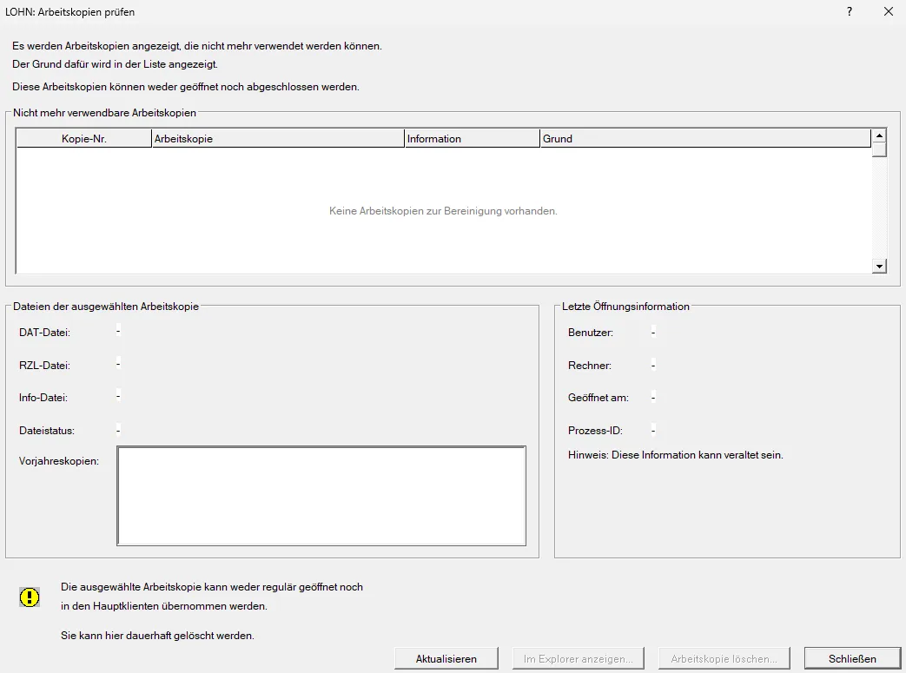Click the 'Dateien der ausgewählten Arbeitskopie' group title
Image resolution: width=906 pixels, height=673 pixels.
106,307
